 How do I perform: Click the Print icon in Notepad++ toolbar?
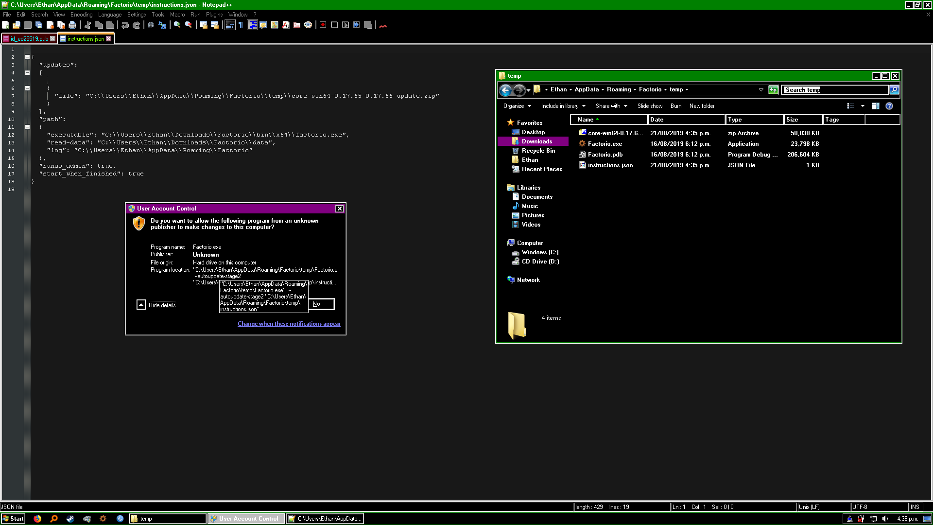click(72, 25)
